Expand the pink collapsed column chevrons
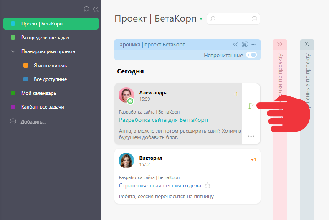The width and height of the screenshot is (329, 220). pyautogui.click(x=280, y=44)
